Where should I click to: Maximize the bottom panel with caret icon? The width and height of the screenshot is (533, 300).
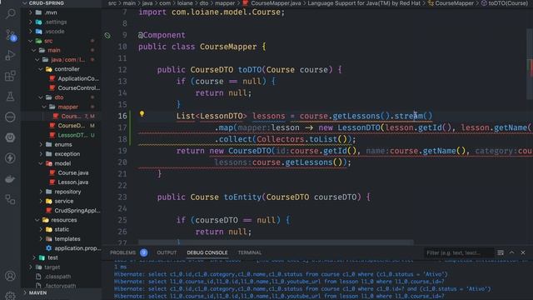click(511, 252)
